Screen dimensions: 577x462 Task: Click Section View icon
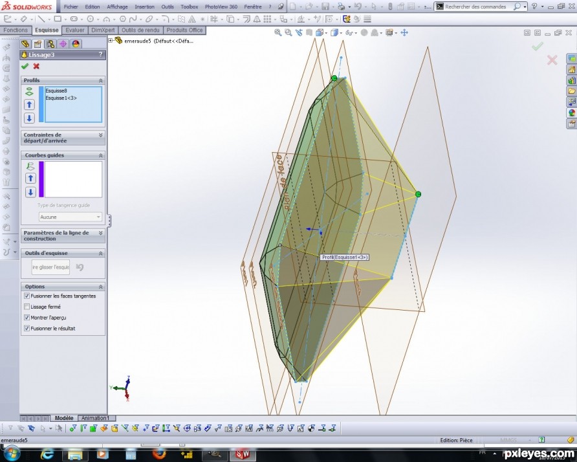pos(309,32)
